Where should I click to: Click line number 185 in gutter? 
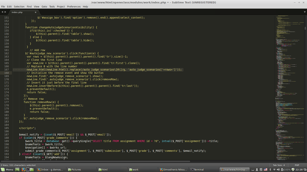[7, 128]
